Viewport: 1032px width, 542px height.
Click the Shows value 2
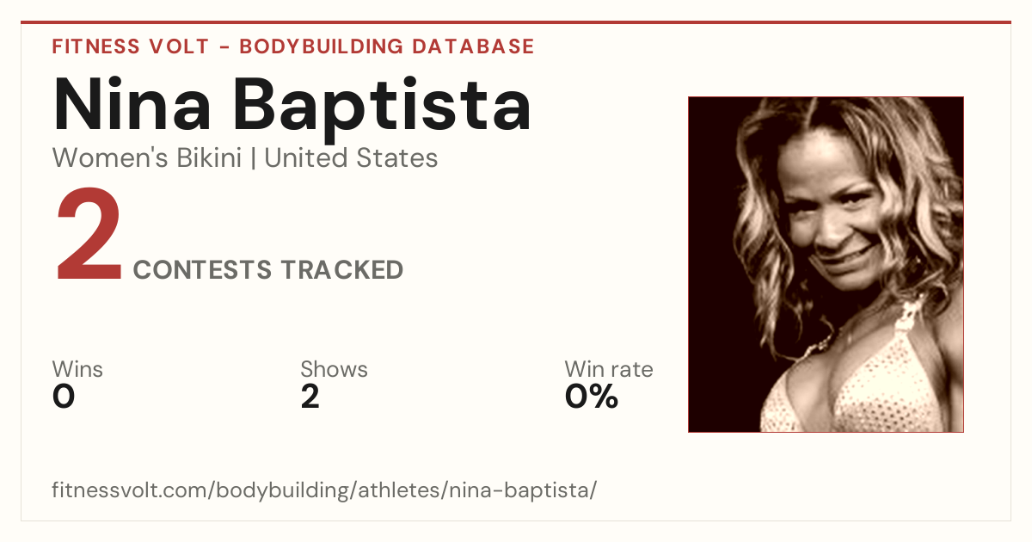point(310,397)
